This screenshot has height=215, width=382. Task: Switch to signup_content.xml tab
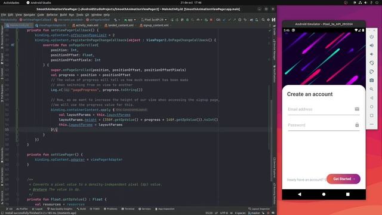[x=156, y=25]
